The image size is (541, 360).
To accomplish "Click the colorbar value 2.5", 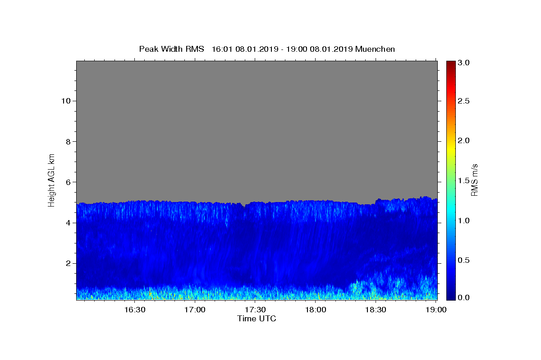I will click(463, 101).
